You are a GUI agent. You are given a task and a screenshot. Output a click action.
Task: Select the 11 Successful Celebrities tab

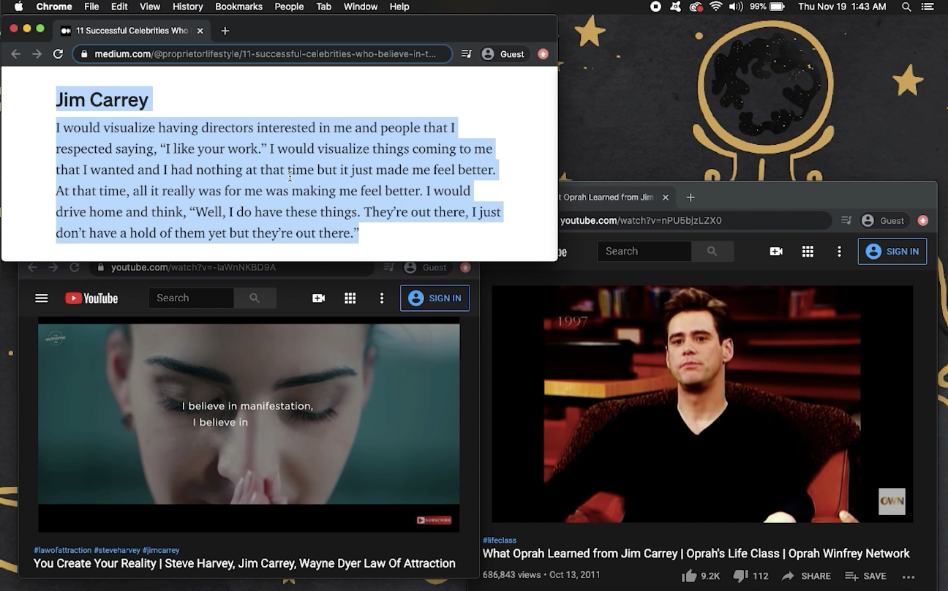(x=132, y=31)
